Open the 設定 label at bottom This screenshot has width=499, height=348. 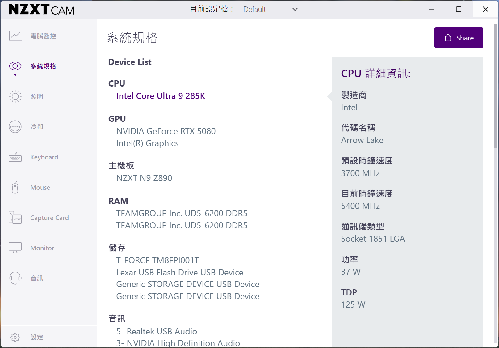click(37, 337)
